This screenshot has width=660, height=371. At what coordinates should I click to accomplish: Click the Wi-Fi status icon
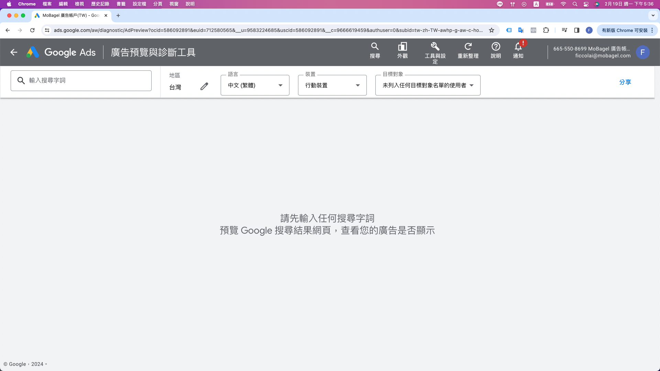563,4
